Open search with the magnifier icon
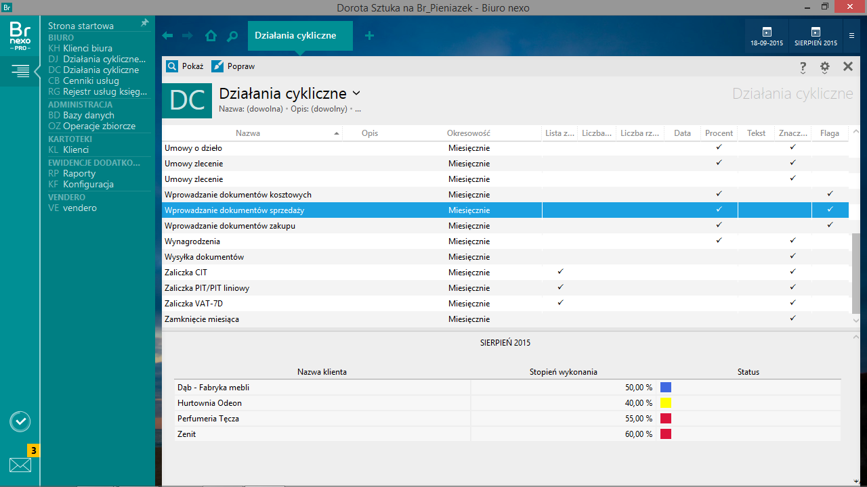This screenshot has height=487, width=867. pos(232,36)
